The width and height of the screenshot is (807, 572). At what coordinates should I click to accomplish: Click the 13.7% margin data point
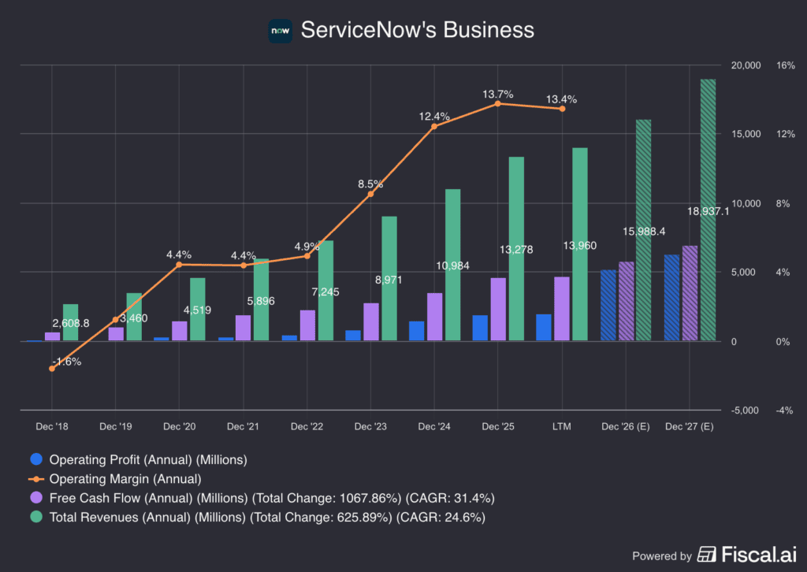498,104
